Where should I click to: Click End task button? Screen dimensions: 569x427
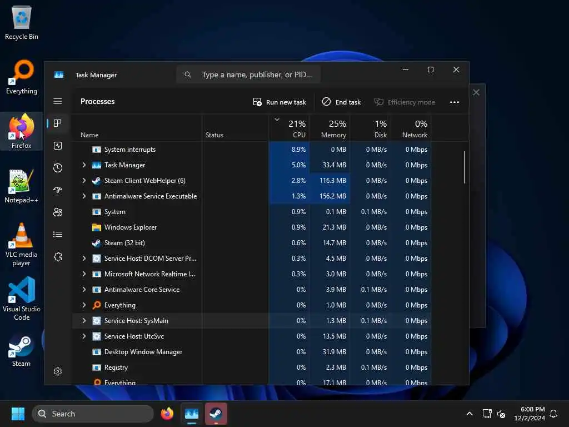tap(342, 102)
